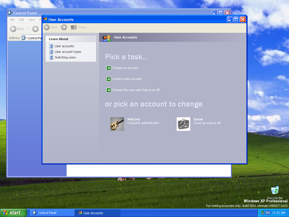Click question icon beside 'User accounts'
Screen dimensions: 289x217
[51, 46]
